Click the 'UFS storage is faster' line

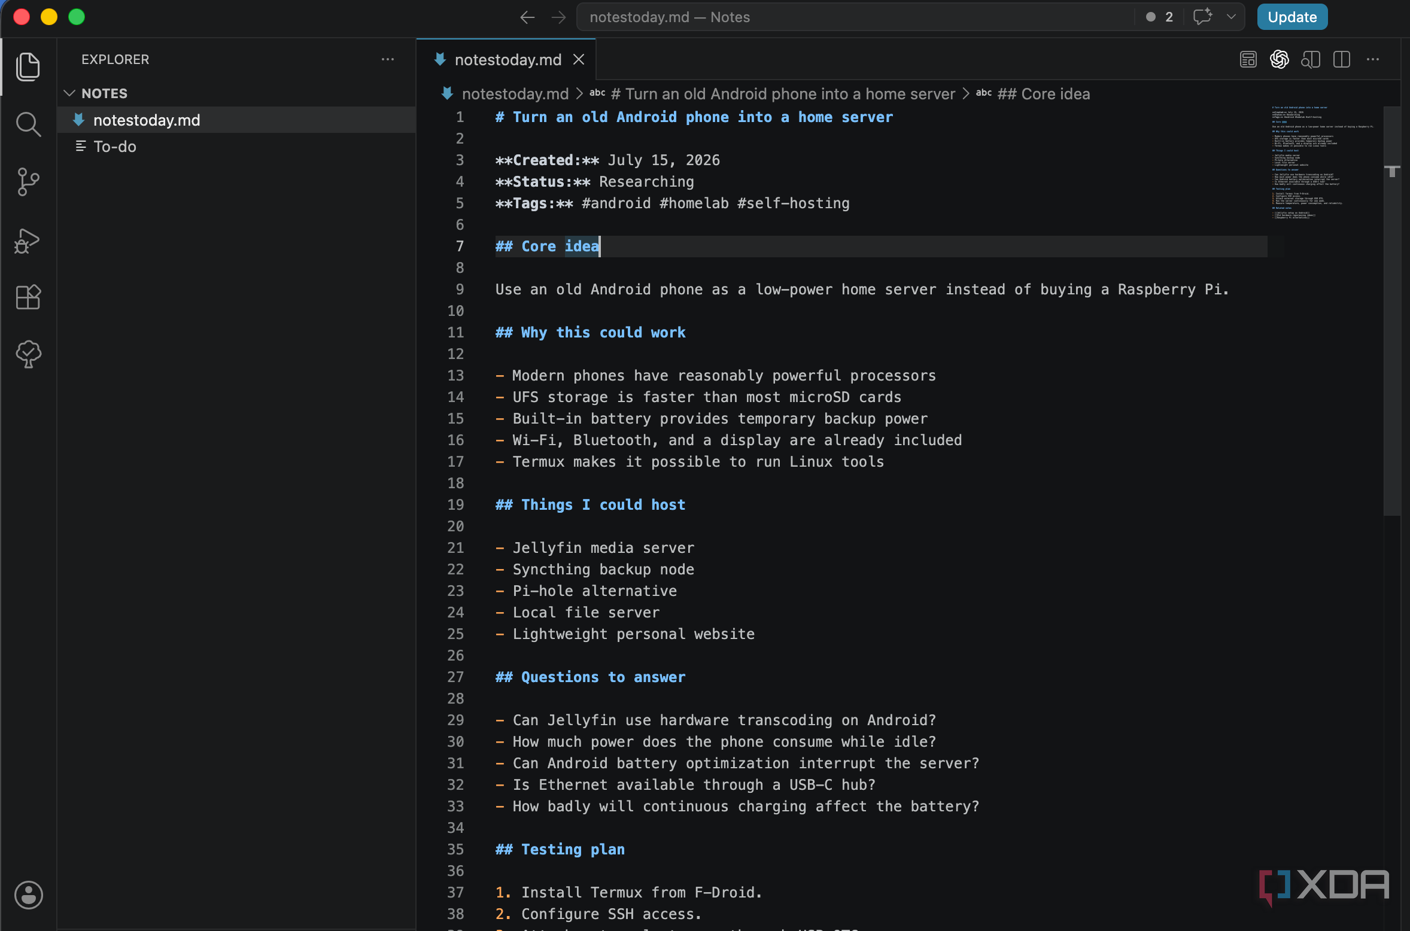pyautogui.click(x=698, y=397)
